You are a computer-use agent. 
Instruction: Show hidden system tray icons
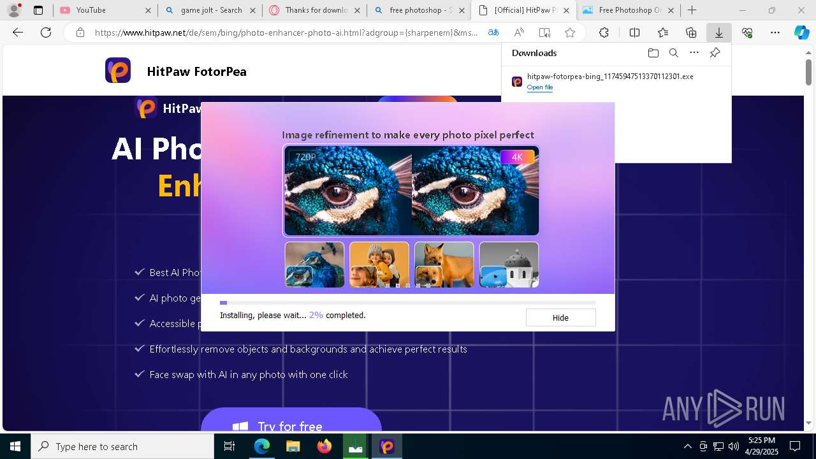[687, 446]
